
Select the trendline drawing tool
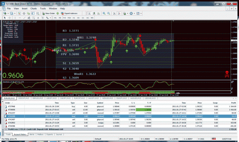(x=24, y=18)
